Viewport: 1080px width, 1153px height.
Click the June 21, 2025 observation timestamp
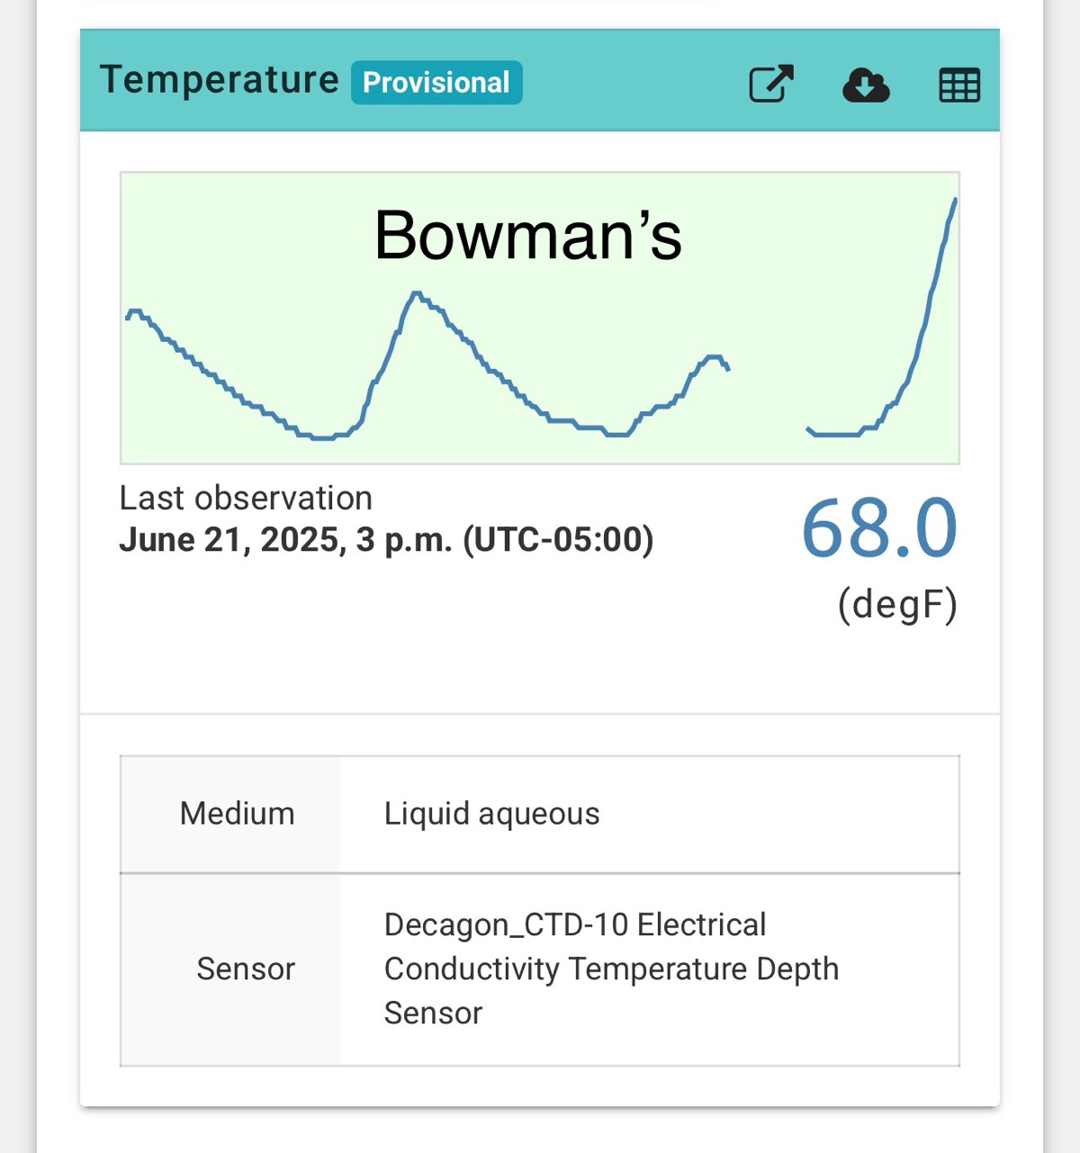pos(386,540)
